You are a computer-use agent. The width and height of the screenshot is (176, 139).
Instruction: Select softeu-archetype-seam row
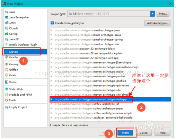click(x=110, y=108)
